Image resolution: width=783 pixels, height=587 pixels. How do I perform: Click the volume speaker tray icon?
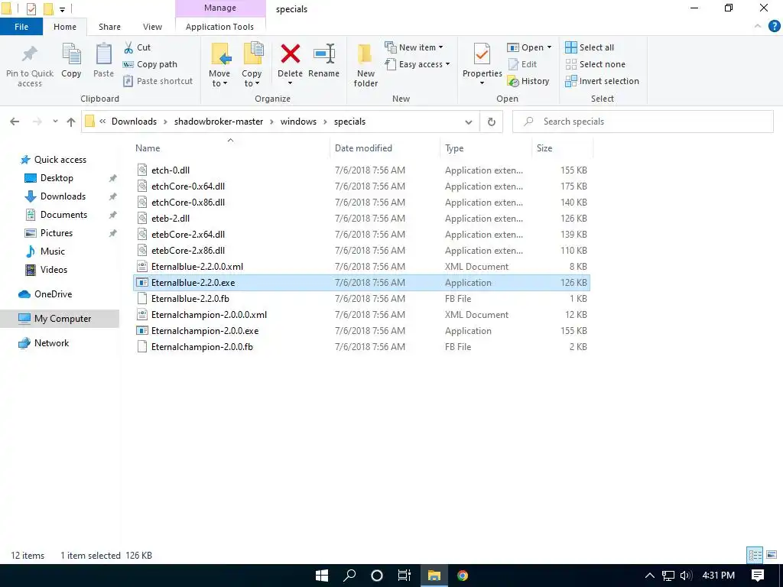(x=686, y=576)
